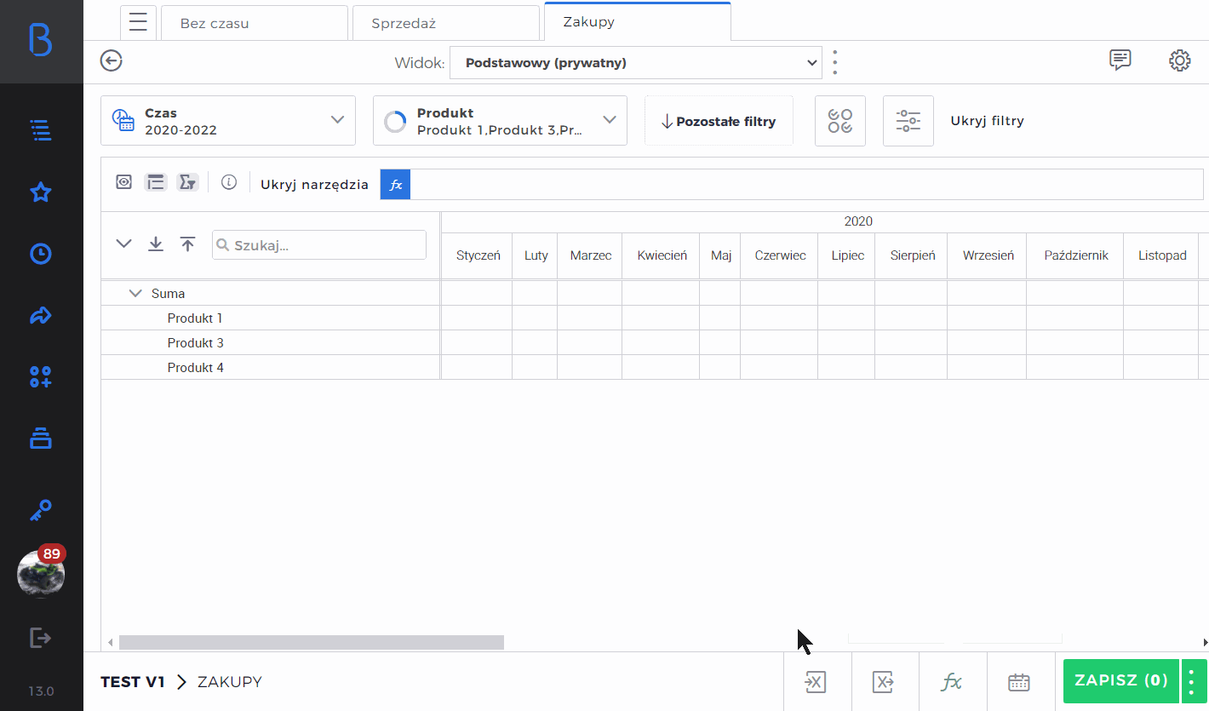Click the logout icon in sidebar
The width and height of the screenshot is (1209, 711).
pyautogui.click(x=41, y=638)
